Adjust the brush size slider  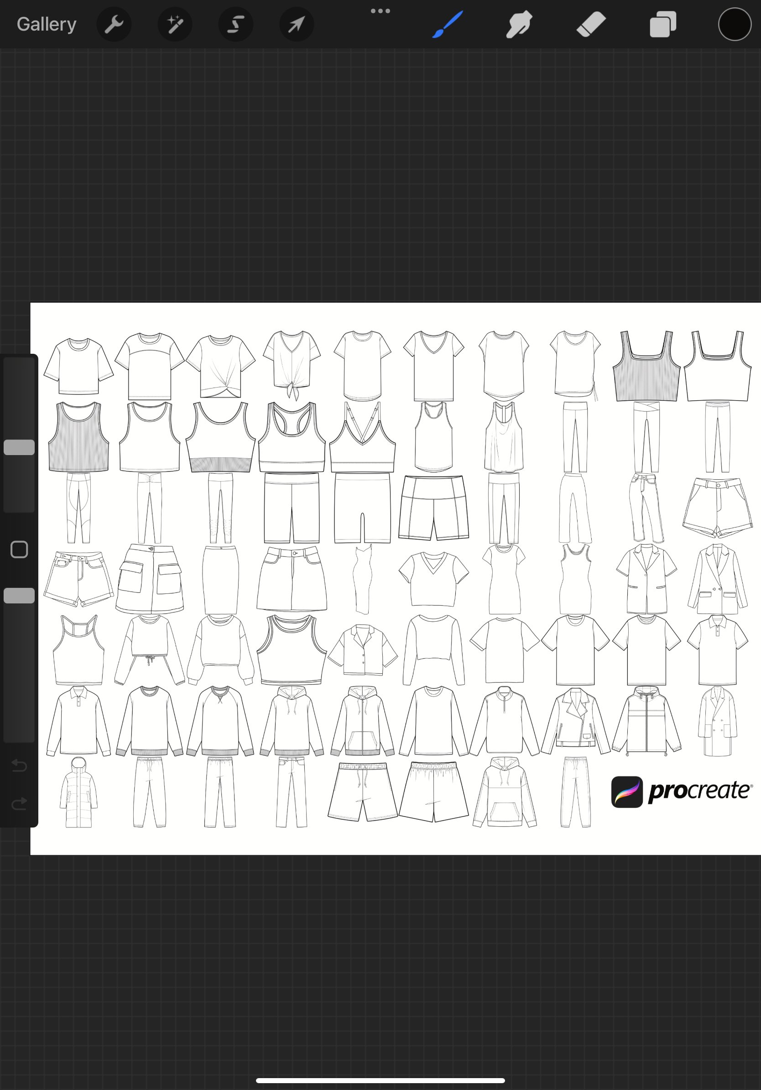pyautogui.click(x=19, y=447)
